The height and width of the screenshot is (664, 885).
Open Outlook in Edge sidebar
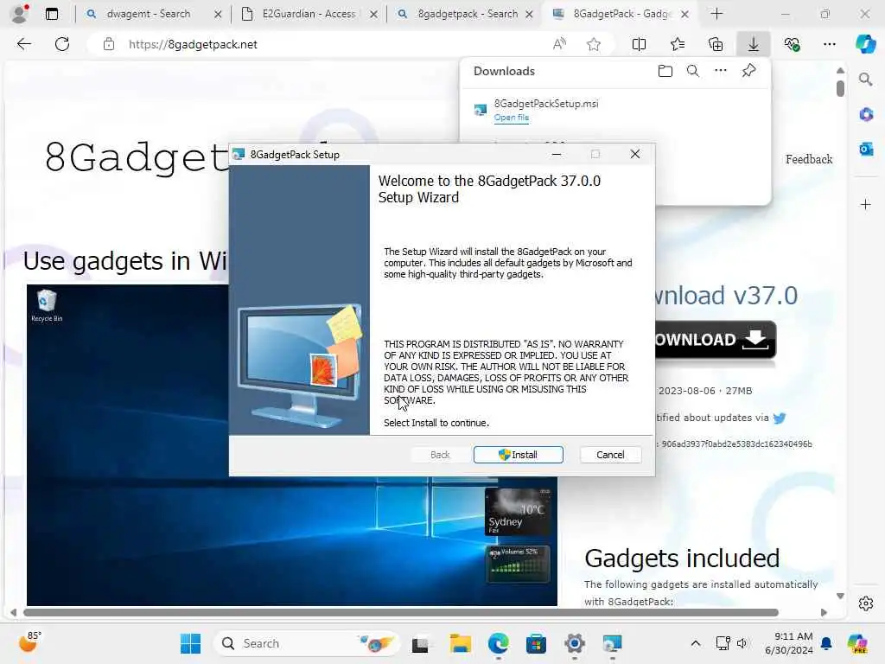pyautogui.click(x=866, y=149)
